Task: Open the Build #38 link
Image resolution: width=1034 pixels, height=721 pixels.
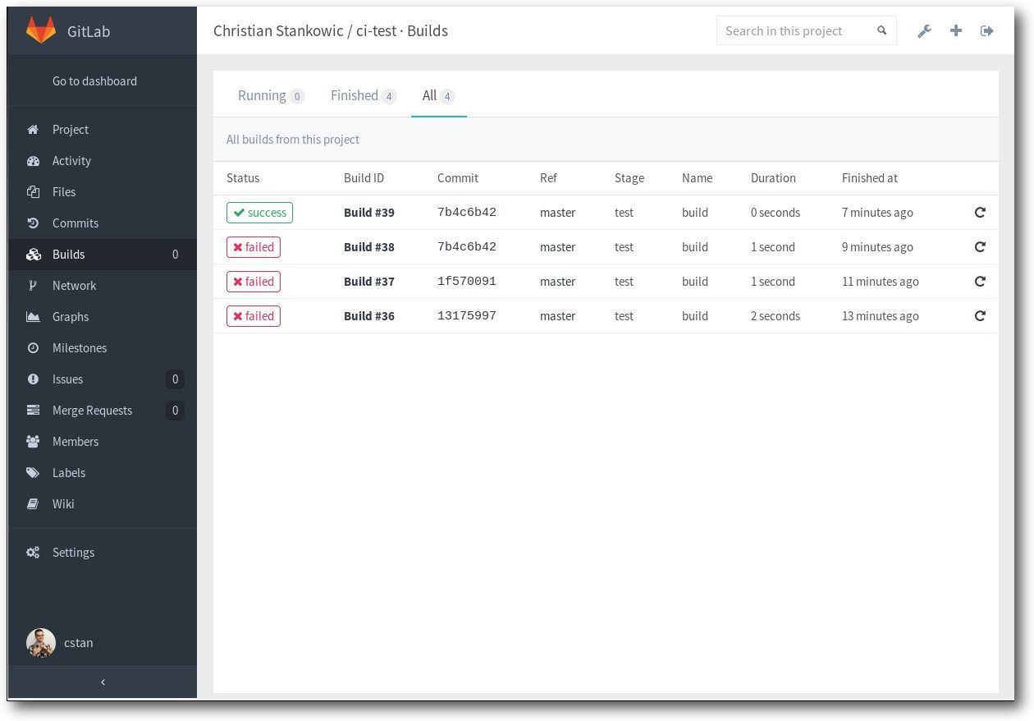Action: tap(369, 247)
